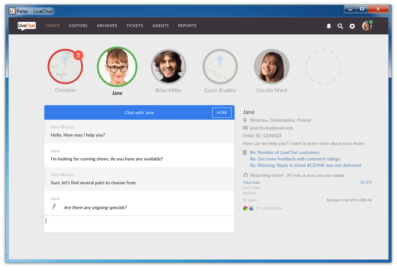Switch to the REPORTS tab
The height and width of the screenshot is (271, 397).
click(187, 26)
